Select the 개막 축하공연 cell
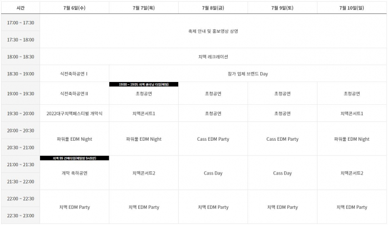The image size is (388, 225). pos(74,173)
